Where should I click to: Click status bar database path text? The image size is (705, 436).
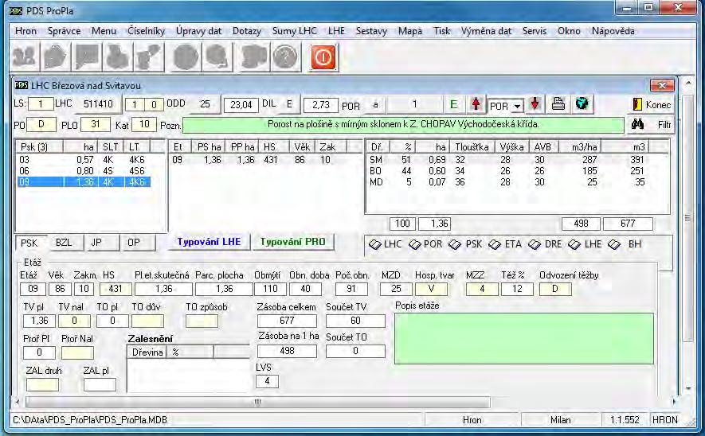90,420
